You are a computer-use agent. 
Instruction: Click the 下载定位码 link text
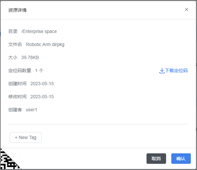tap(176, 71)
